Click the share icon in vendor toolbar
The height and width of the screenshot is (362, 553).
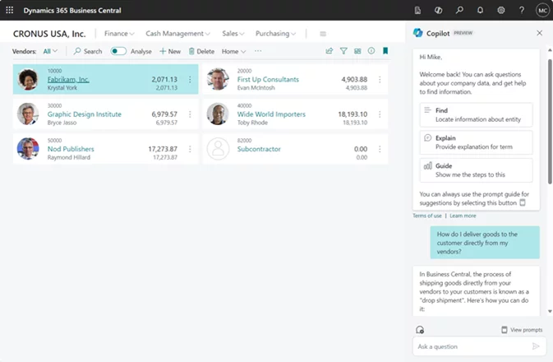tap(329, 51)
